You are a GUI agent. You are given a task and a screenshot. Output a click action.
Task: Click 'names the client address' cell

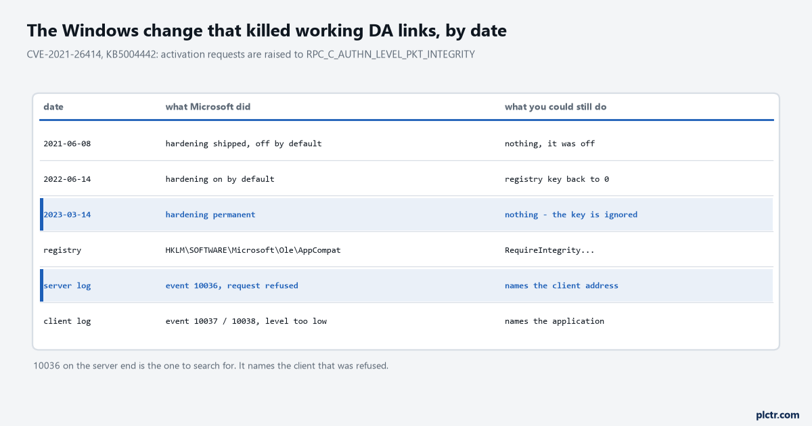pyautogui.click(x=562, y=285)
